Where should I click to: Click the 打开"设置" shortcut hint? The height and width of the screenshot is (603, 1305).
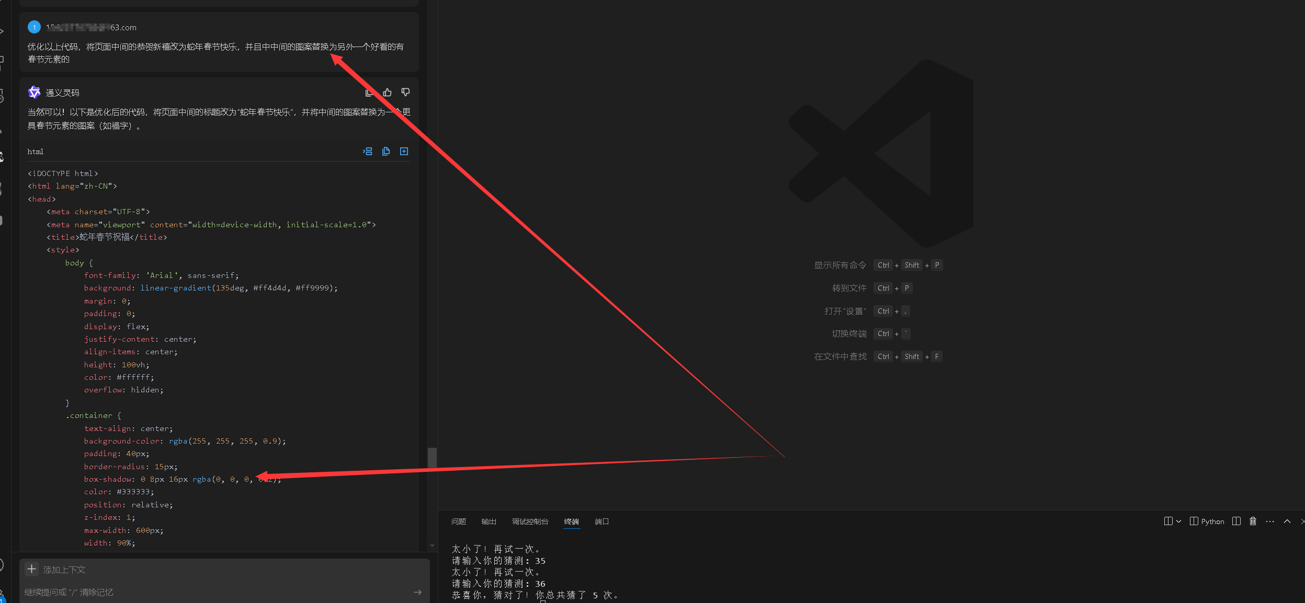pos(867,311)
